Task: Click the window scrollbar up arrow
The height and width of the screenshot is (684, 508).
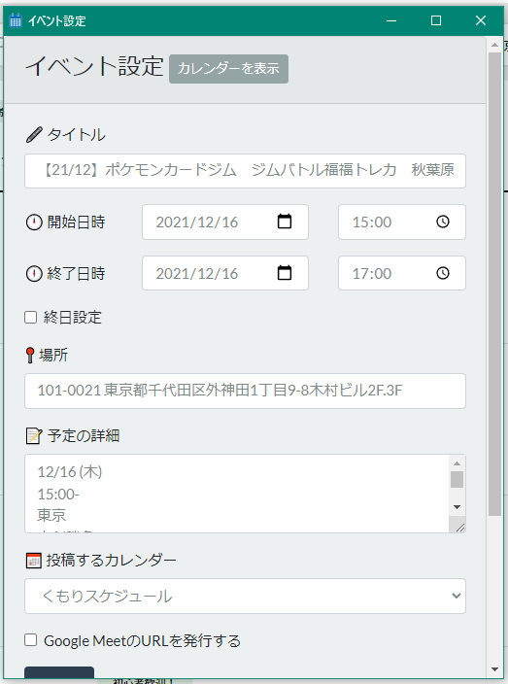Action: pos(494,45)
